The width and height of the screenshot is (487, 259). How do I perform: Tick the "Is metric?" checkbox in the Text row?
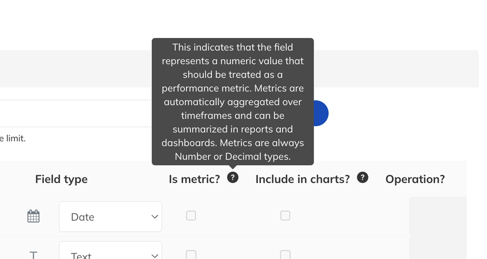[x=191, y=255]
